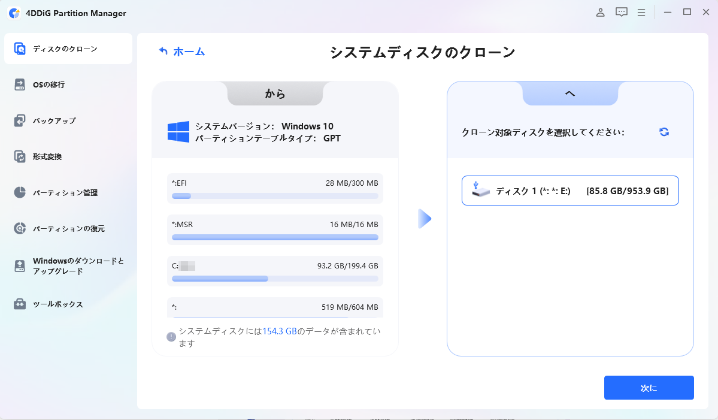Click the blue arrow between the panels
Screen dimensions: 718x420
(424, 219)
